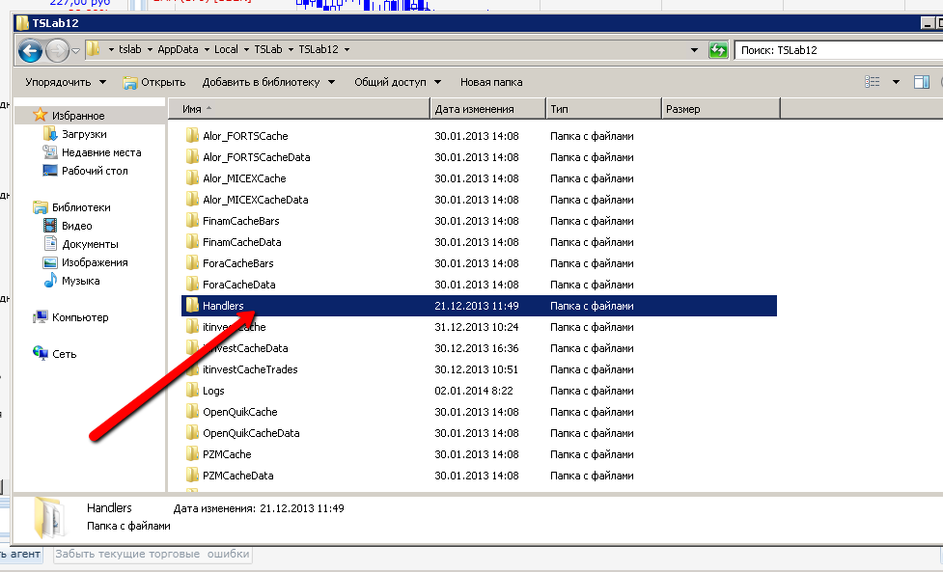Select 'tslab' in the address breadcrumb
943x572 pixels.
(130, 49)
